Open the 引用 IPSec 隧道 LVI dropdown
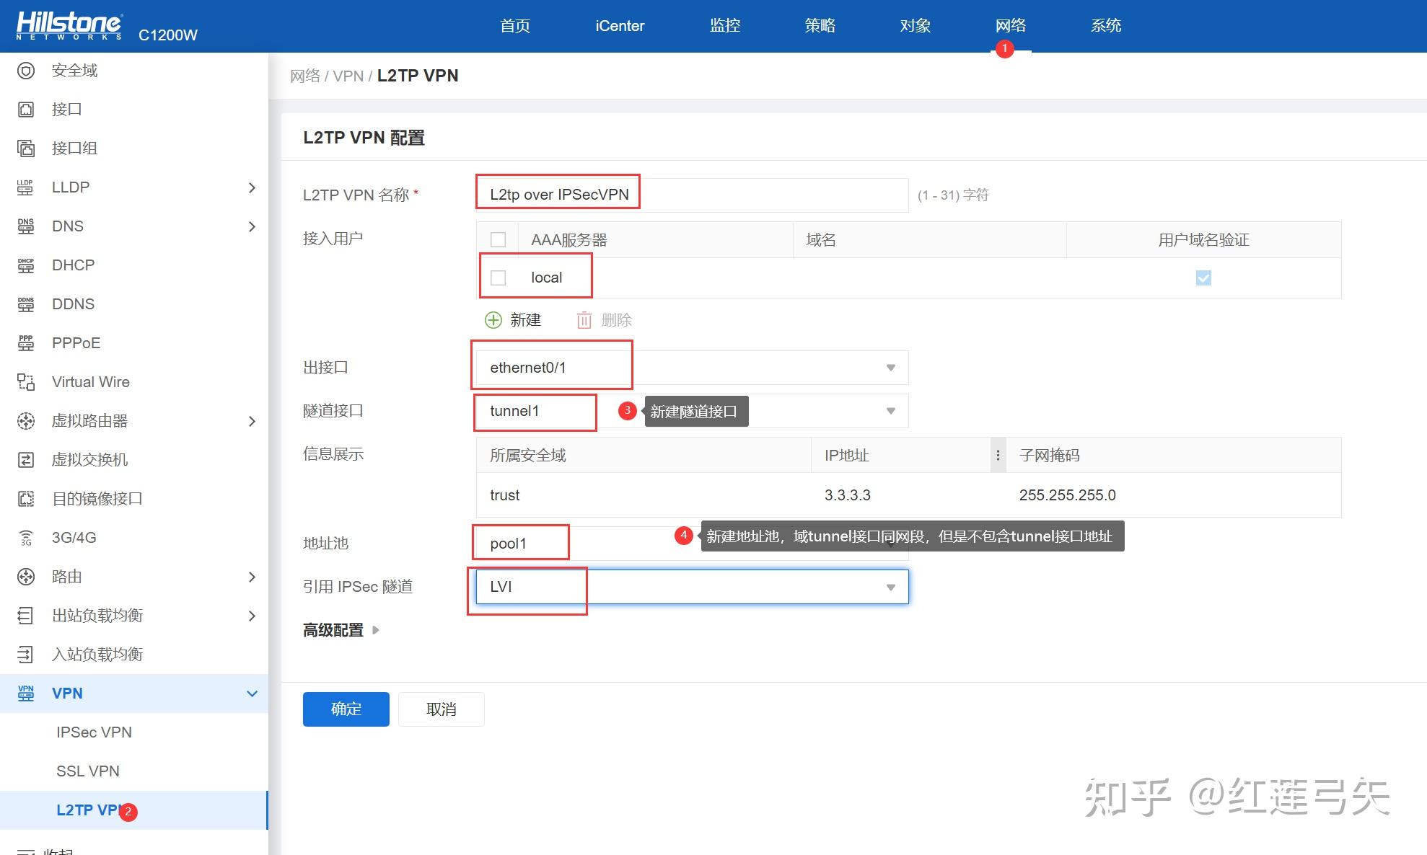 coord(692,587)
